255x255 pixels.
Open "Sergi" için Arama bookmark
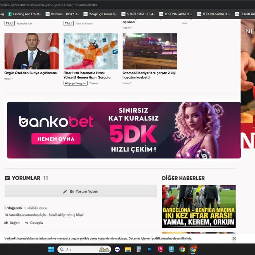pos(100,14)
